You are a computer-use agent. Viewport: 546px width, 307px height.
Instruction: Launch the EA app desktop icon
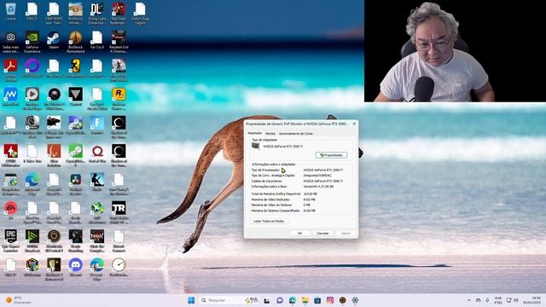(11, 211)
